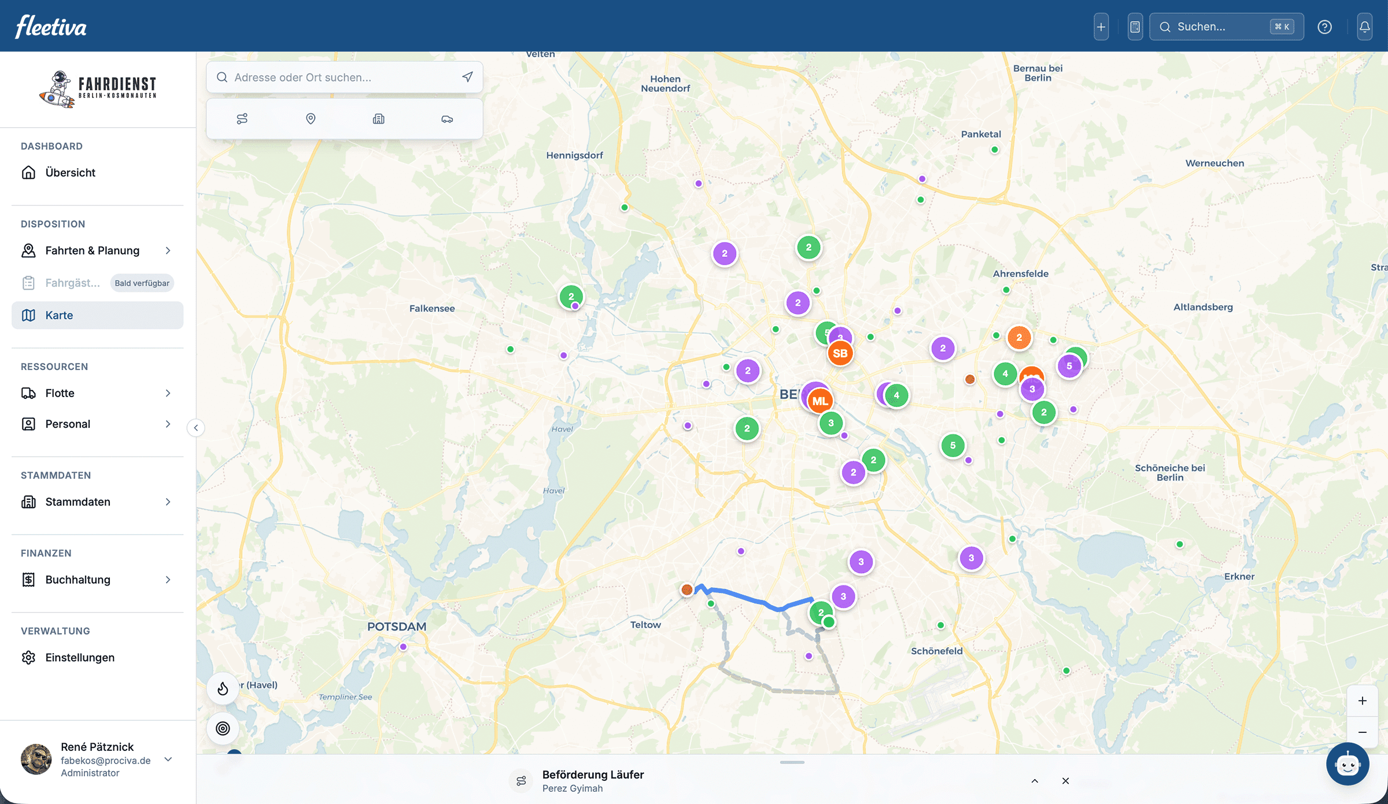Select the location pin filter icon

click(311, 118)
